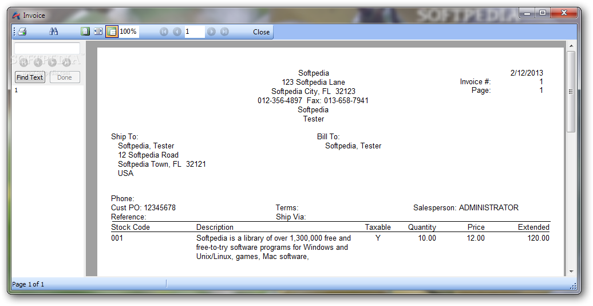
Task: Jump to next search result arrow
Action: [52, 62]
